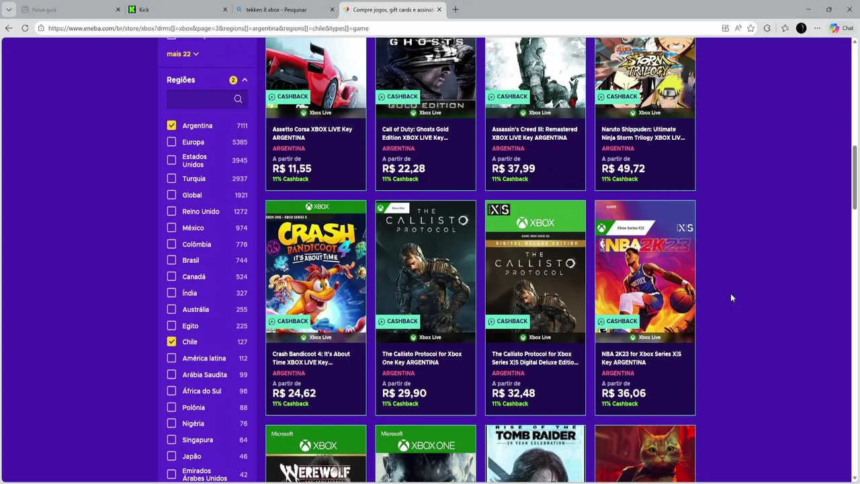Click Cashback badge on NBA 2K23 card
Viewport: 860px width, 484px height.
pyautogui.click(x=617, y=321)
